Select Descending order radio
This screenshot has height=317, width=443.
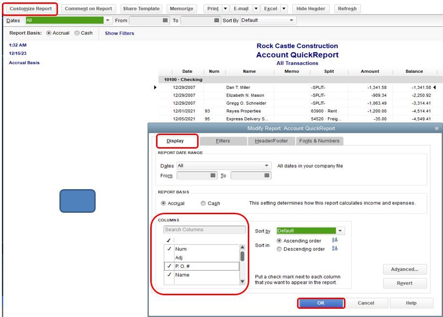279,249
